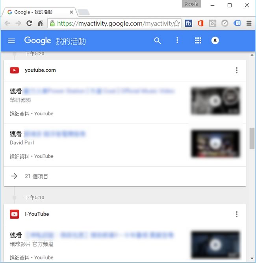Open the Chrome hamburger menu

coord(249,23)
